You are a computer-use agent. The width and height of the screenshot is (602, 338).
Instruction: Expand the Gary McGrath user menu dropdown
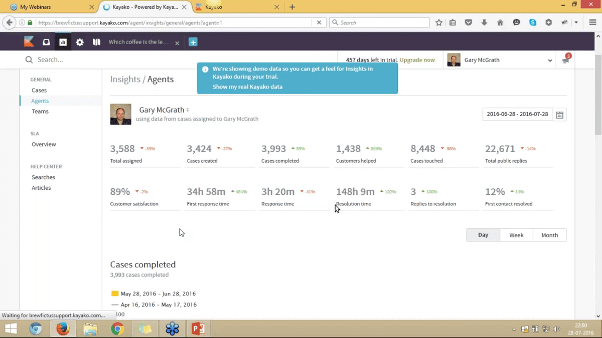tap(550, 61)
